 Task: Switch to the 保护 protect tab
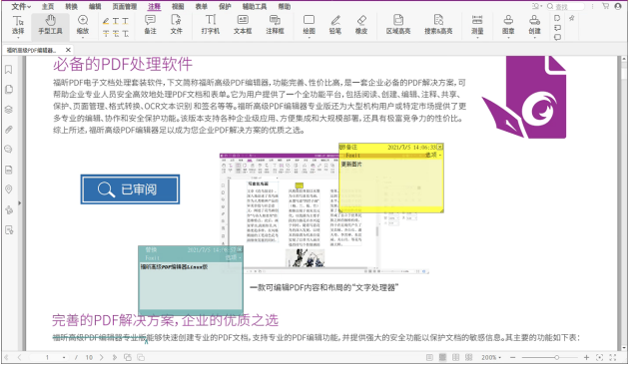pos(225,6)
